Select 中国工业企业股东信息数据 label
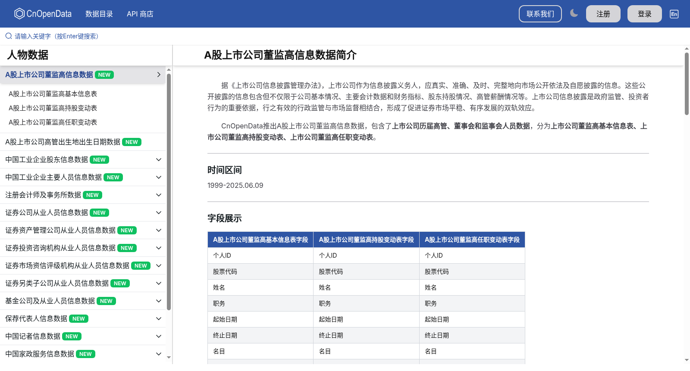 pyautogui.click(x=47, y=159)
